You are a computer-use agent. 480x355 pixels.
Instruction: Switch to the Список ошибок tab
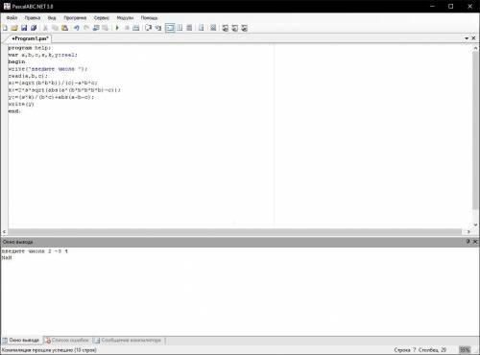tap(67, 341)
